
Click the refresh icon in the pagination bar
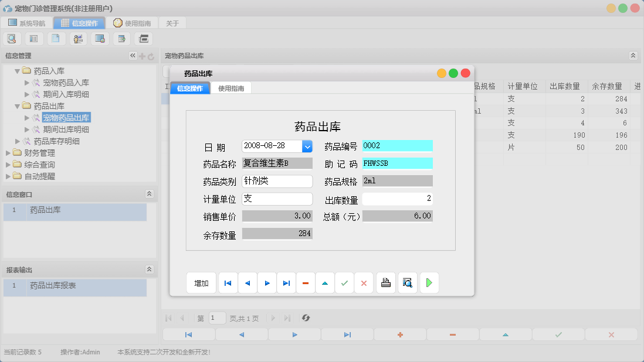point(306,318)
